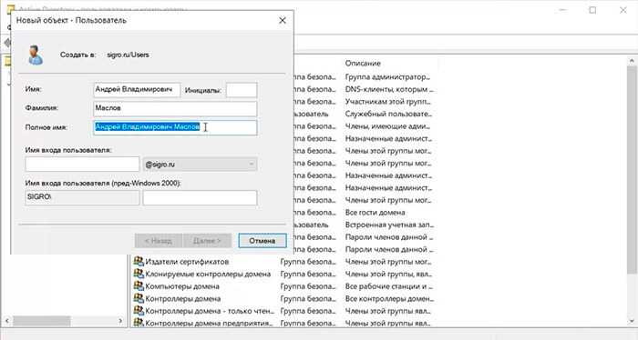Click the Имя field with Андрей Владимирович

pyautogui.click(x=137, y=90)
